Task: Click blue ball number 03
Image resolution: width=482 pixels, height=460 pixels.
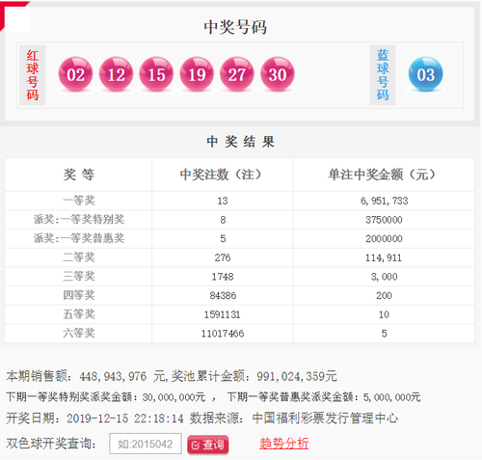Action: pos(426,74)
